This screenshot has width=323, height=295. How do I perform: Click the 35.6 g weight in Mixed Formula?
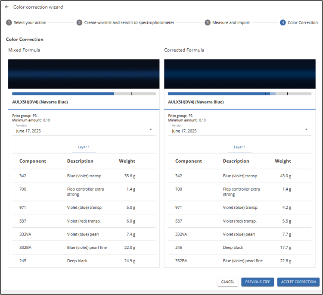130,176
